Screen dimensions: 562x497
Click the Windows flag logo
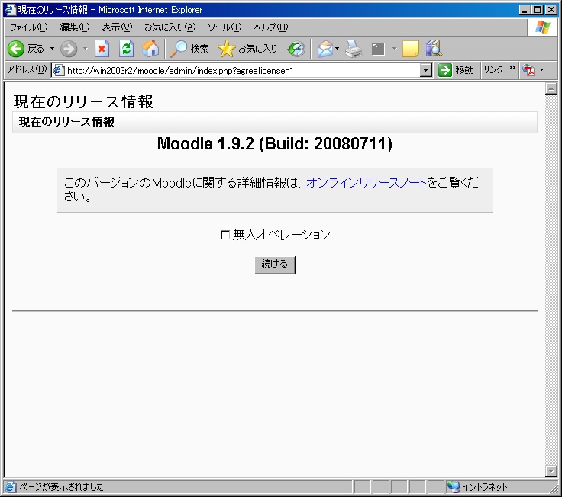543,27
